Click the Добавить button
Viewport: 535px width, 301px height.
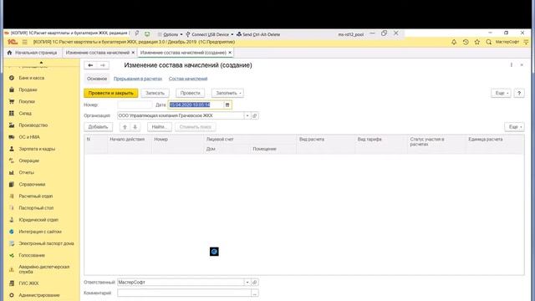tap(98, 127)
